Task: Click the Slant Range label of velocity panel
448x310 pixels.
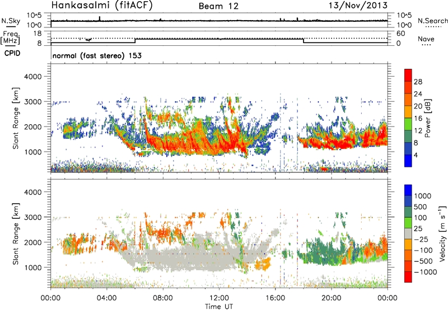Action: (x=16, y=233)
